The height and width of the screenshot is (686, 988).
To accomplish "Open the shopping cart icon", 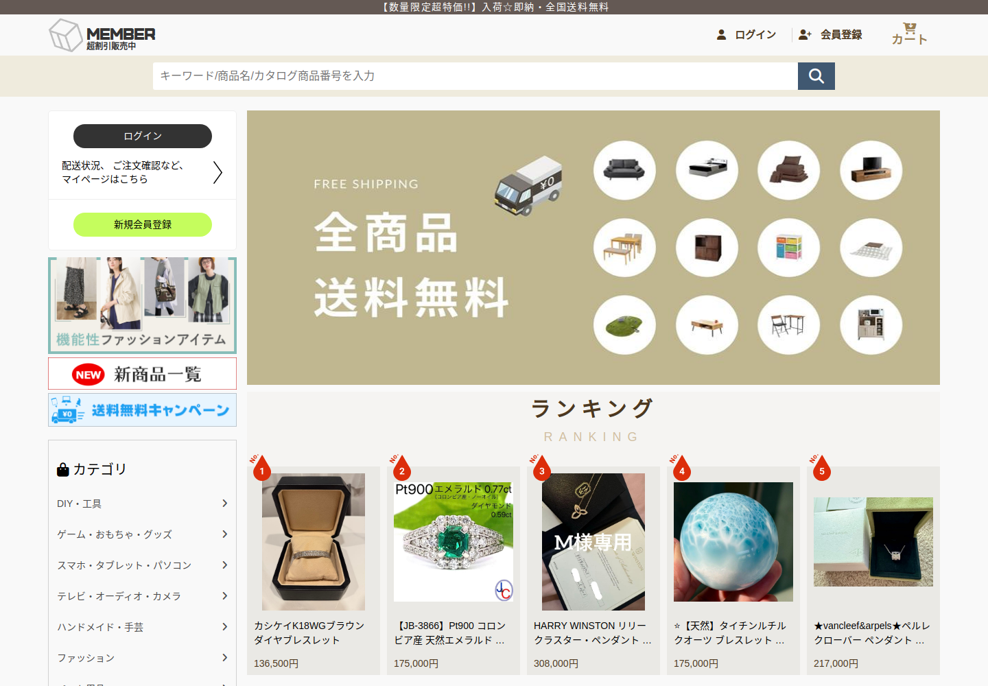I will pos(909,34).
